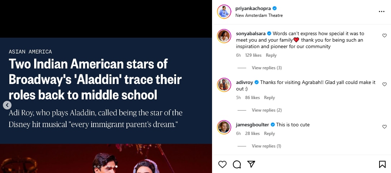This screenshot has width=391, height=173.
Task: Reply to adivroy's comment
Action: click(x=269, y=98)
